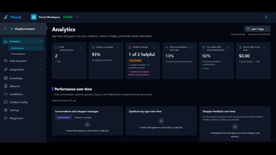
Task: Show info for Helpful ratings card
Action: 154,48
